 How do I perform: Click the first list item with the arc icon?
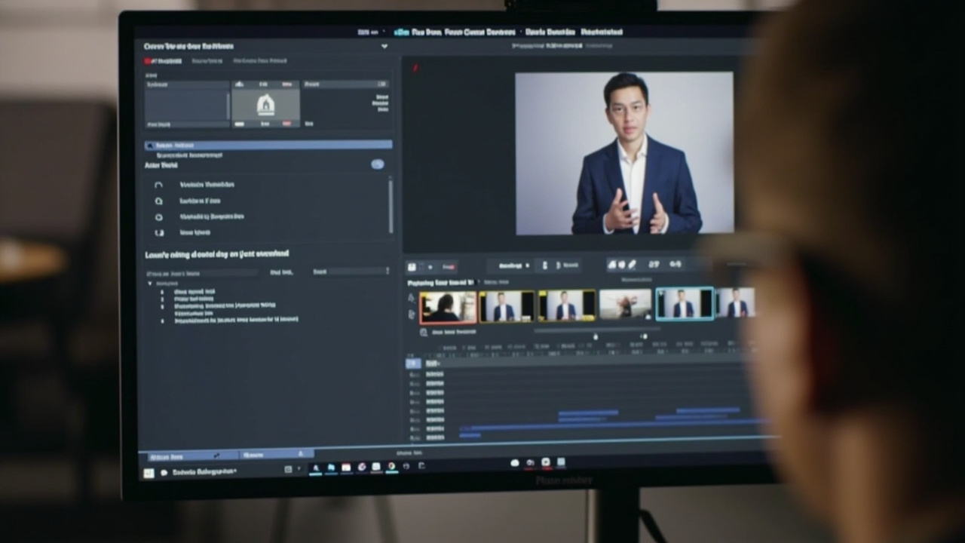point(268,185)
